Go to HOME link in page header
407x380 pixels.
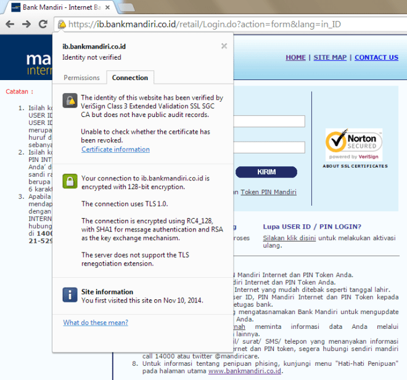[295, 57]
